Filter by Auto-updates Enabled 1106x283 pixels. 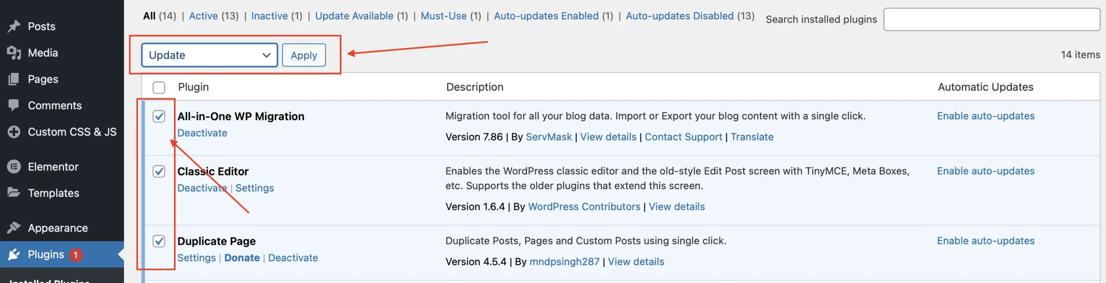(x=546, y=16)
